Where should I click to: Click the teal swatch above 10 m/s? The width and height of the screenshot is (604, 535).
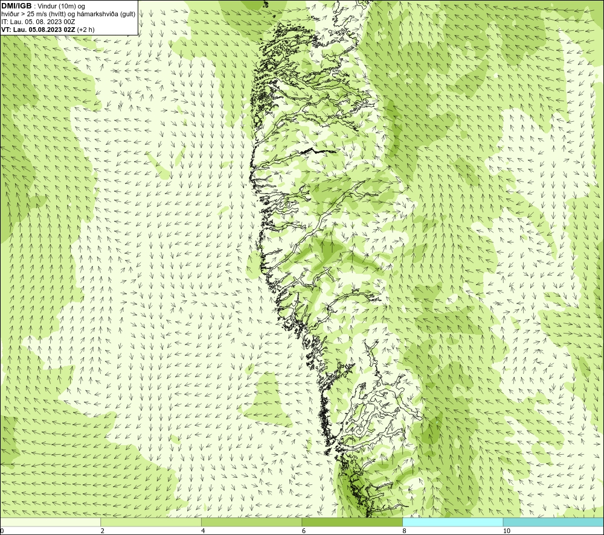point(553,522)
